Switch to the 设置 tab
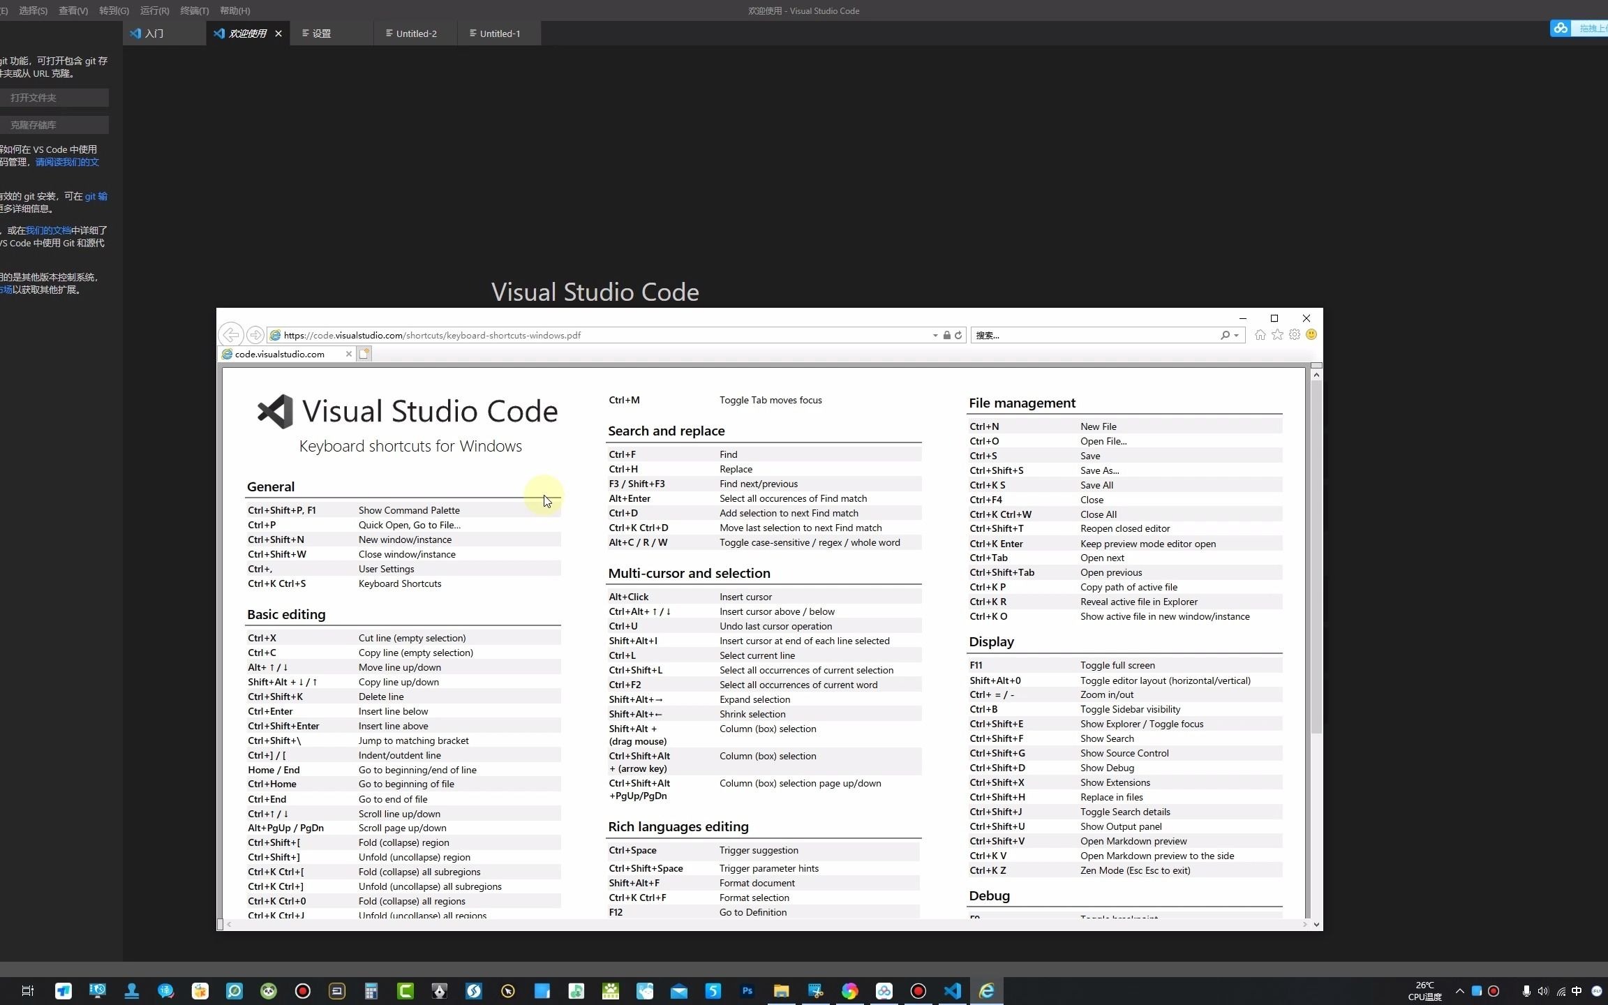Image resolution: width=1608 pixels, height=1005 pixels. tap(332, 33)
